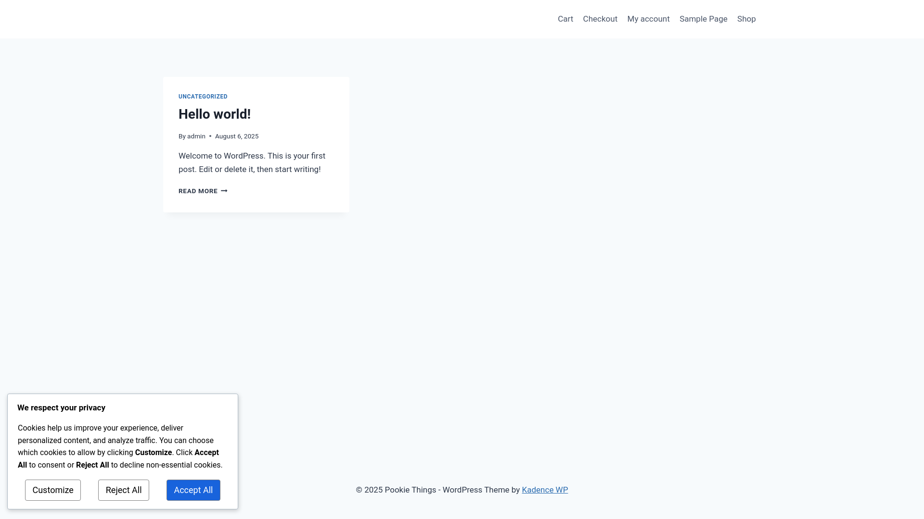
Task: Visit the Kadence WP footer link
Action: pos(545,490)
